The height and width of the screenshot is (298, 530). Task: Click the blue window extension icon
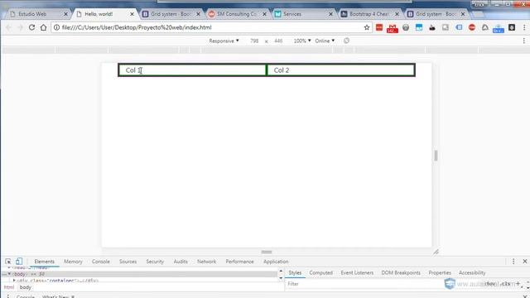[419, 27]
